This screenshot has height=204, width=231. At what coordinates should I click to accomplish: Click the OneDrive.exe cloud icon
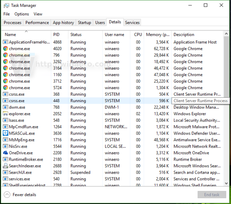(5, 153)
